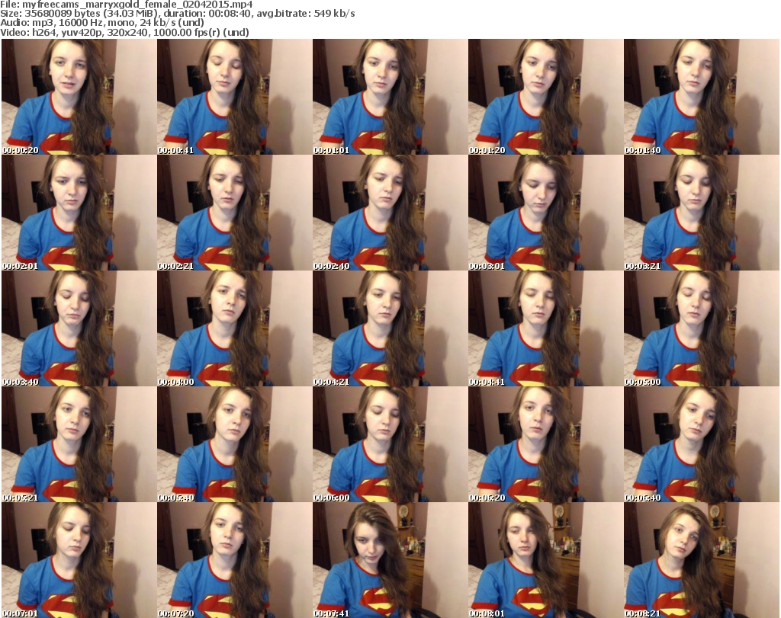The image size is (781, 618).
Task: Select the thumbnail stamped 00:00:41
Action: tap(235, 97)
